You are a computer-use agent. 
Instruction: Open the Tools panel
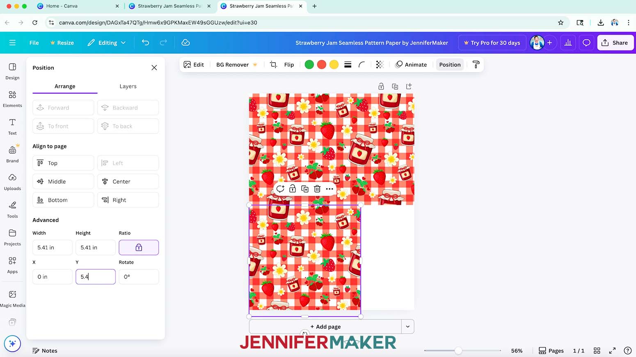12,210
